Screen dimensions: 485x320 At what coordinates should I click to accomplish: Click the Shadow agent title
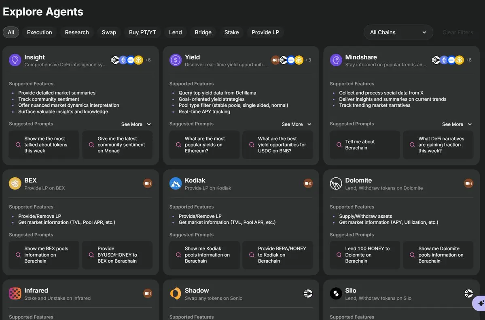pyautogui.click(x=197, y=291)
